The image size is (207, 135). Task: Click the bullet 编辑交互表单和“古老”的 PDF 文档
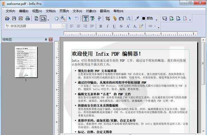(x=104, y=94)
